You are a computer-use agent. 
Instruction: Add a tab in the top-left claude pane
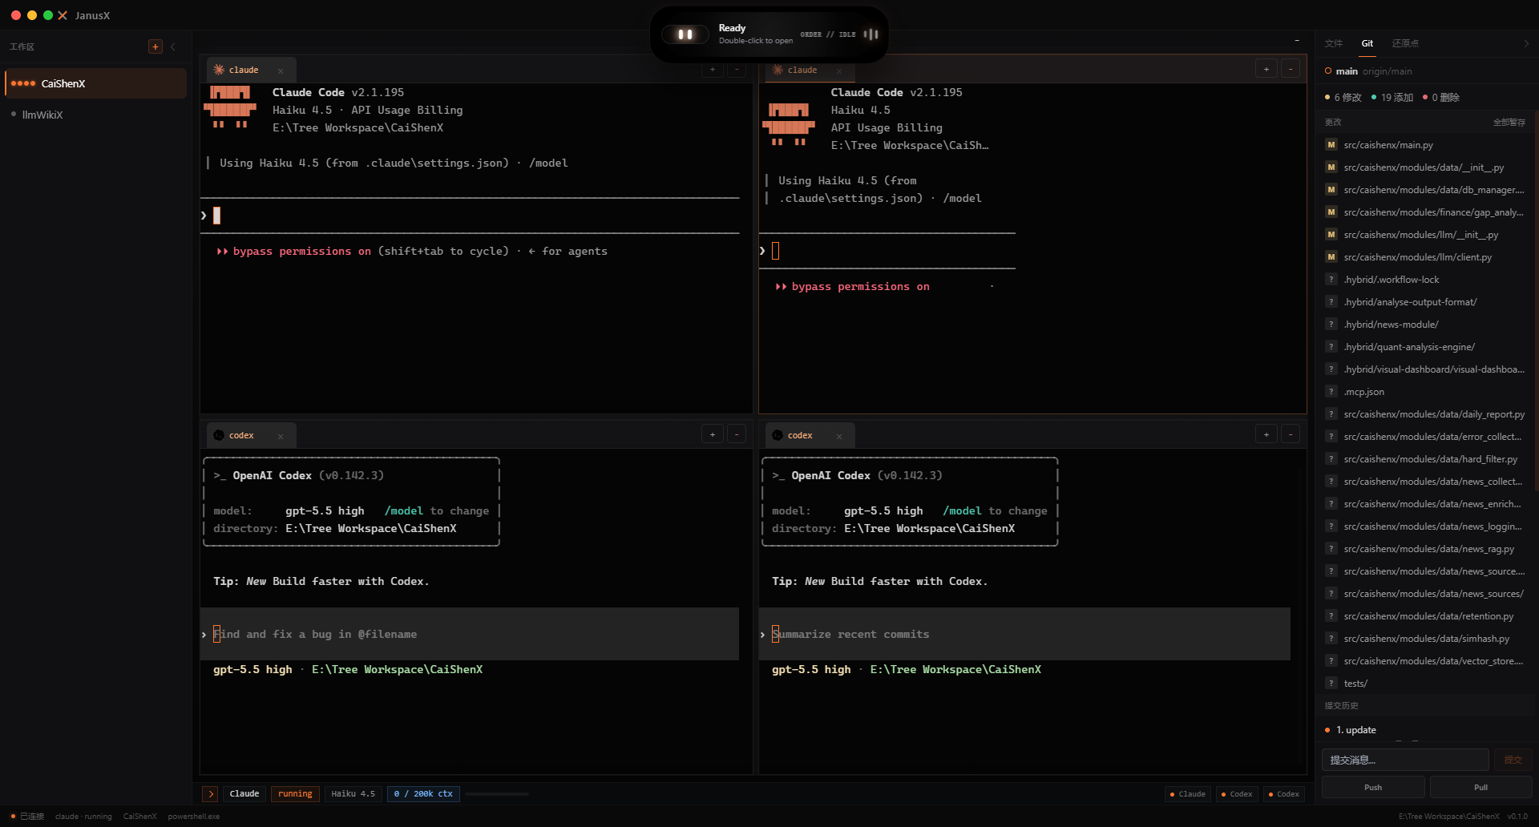(713, 70)
